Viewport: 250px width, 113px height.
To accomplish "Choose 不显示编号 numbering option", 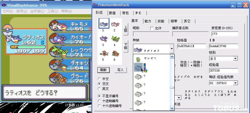I will 99,96.
